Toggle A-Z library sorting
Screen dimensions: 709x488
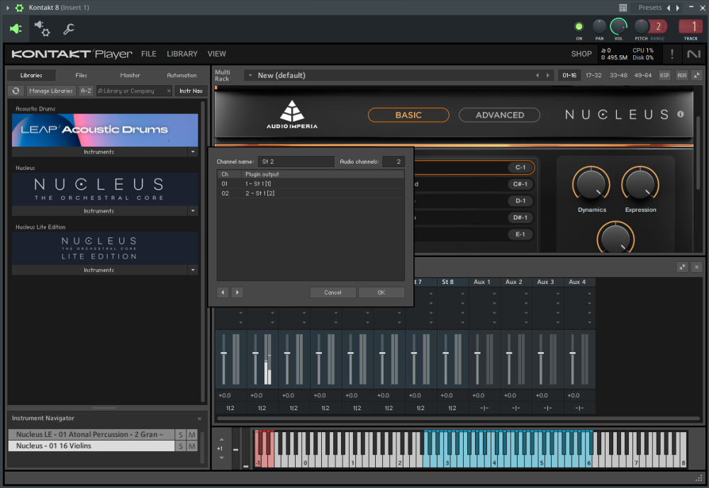coord(86,91)
